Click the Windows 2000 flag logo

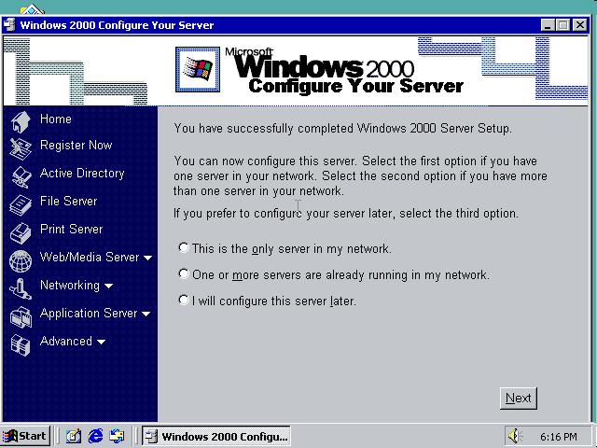coord(198,69)
